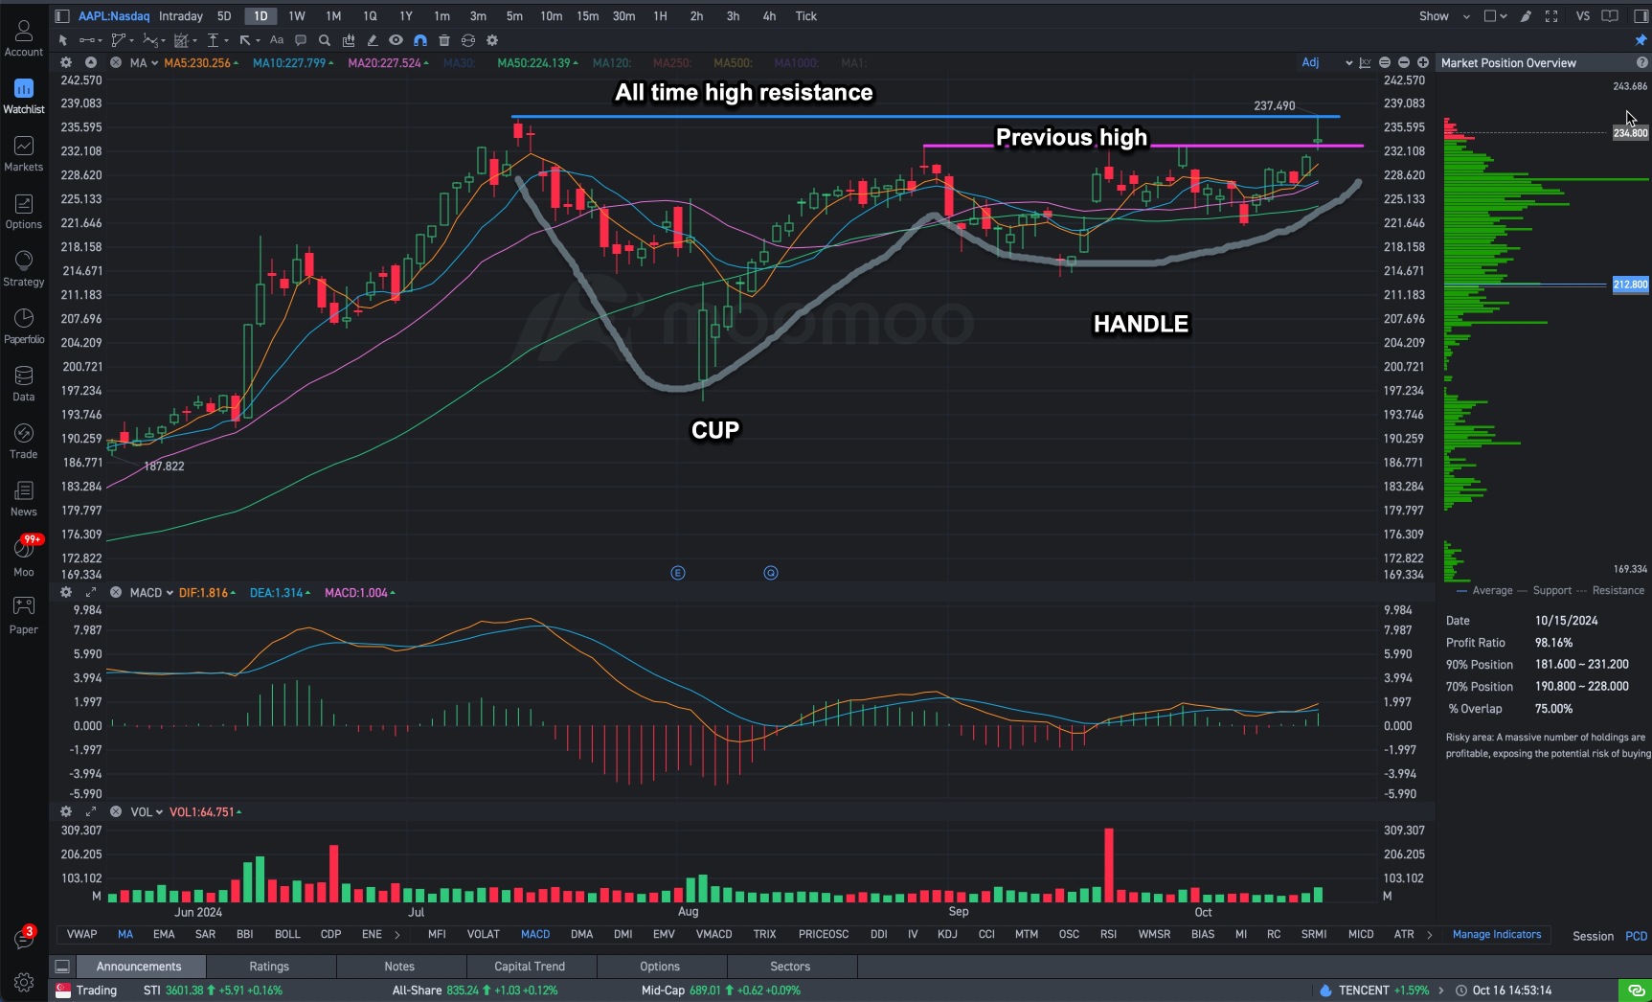The width and height of the screenshot is (1652, 1002).
Task: Enter full-screen chart mode
Action: (1551, 16)
